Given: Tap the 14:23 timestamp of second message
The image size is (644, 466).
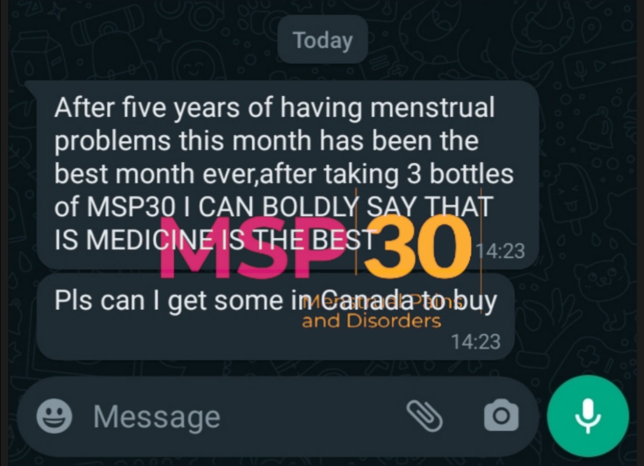Looking at the screenshot, I should coord(476,341).
